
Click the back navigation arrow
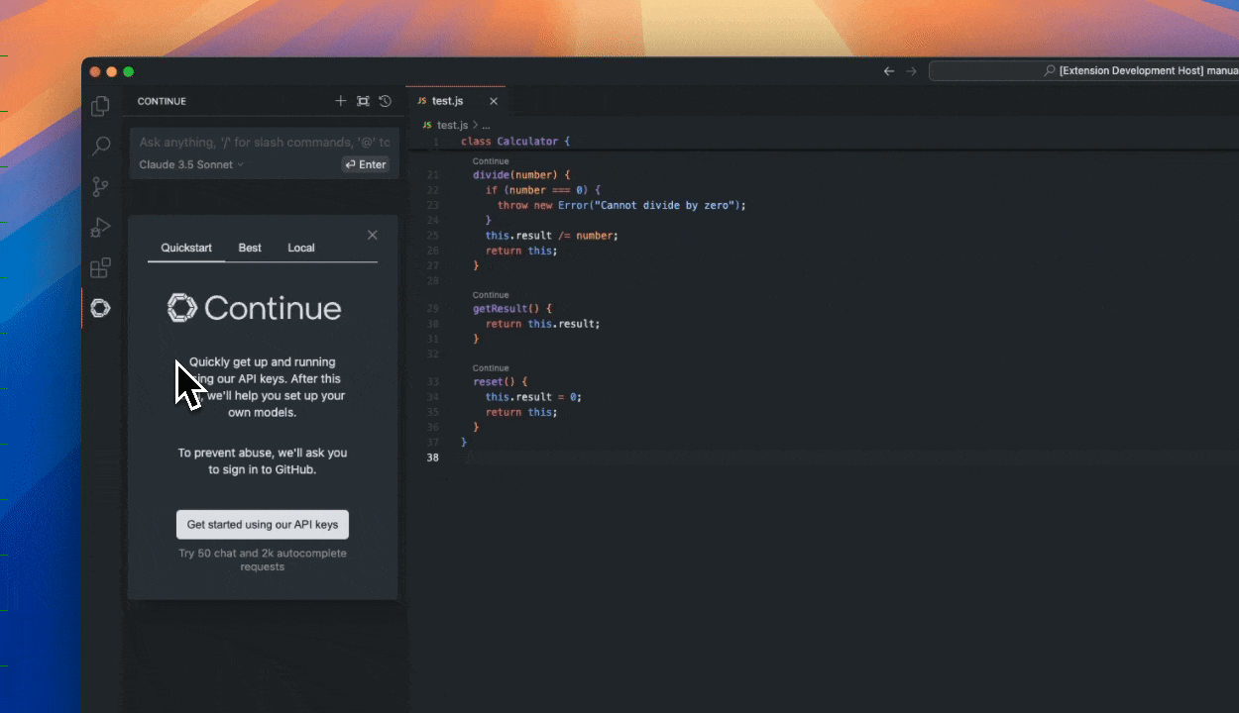(889, 70)
